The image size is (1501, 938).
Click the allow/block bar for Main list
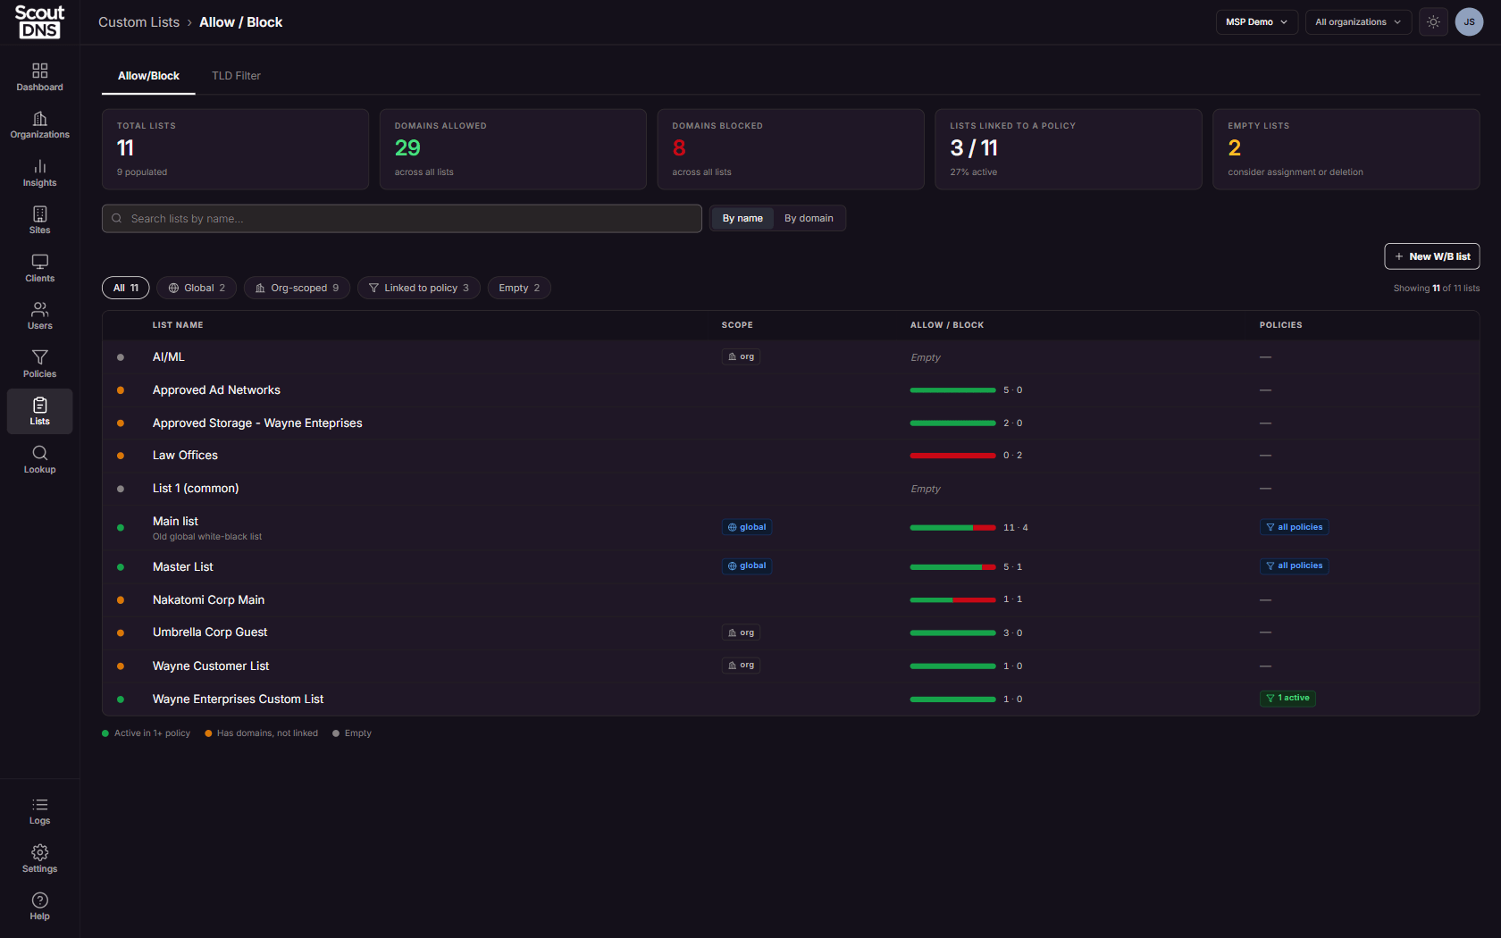(x=952, y=528)
